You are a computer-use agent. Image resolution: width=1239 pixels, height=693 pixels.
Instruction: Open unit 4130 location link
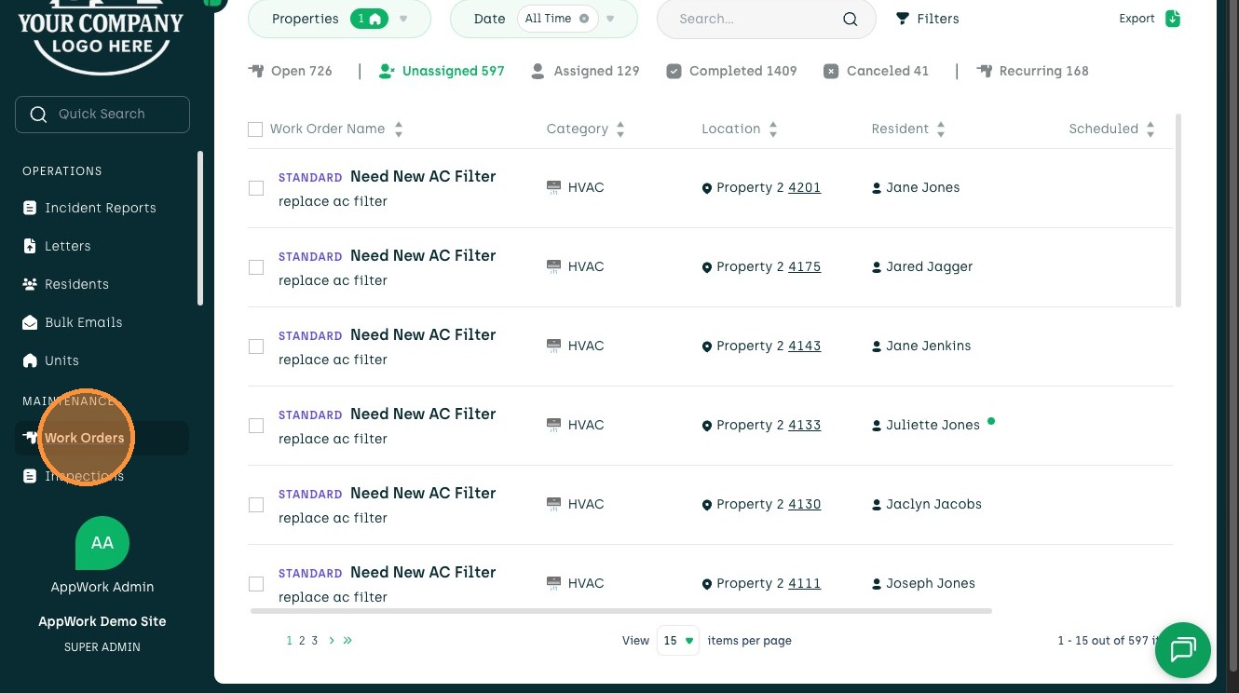(804, 504)
